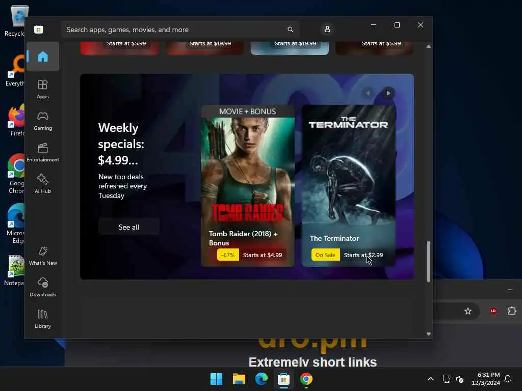Click the scroll up arrow in Store
The width and height of the screenshot is (522, 391).
click(x=428, y=46)
